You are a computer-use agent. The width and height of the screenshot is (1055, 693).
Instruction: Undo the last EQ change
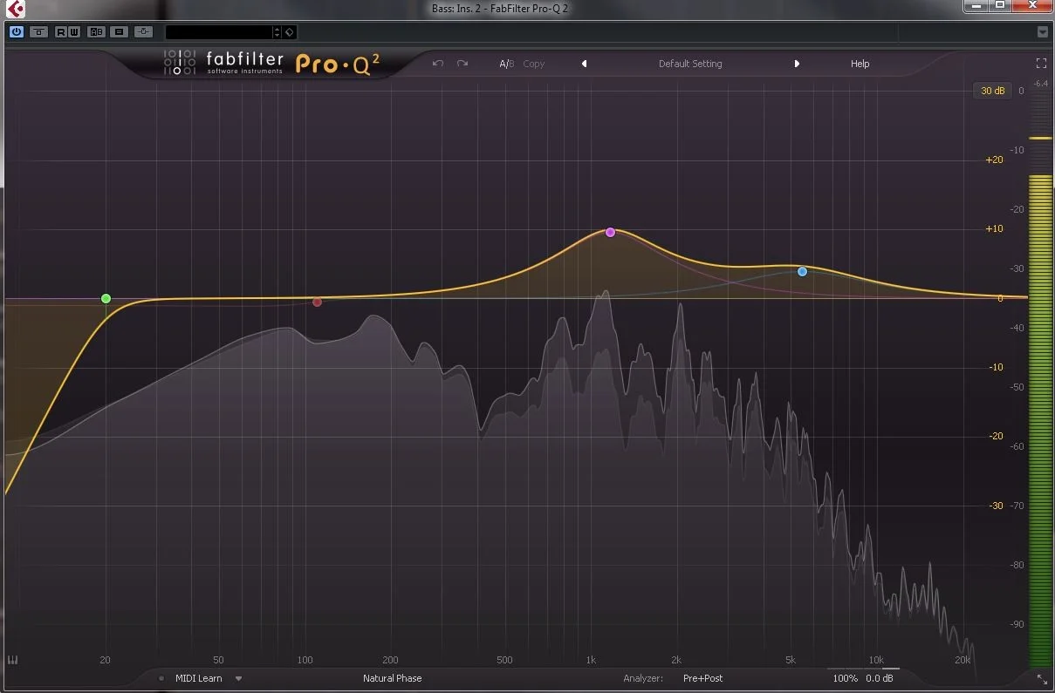pos(438,64)
